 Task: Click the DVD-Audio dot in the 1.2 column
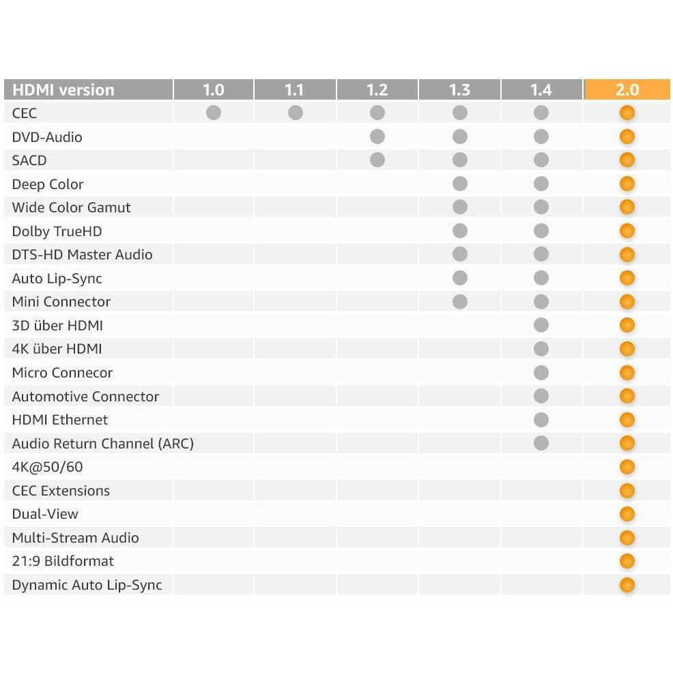[377, 137]
